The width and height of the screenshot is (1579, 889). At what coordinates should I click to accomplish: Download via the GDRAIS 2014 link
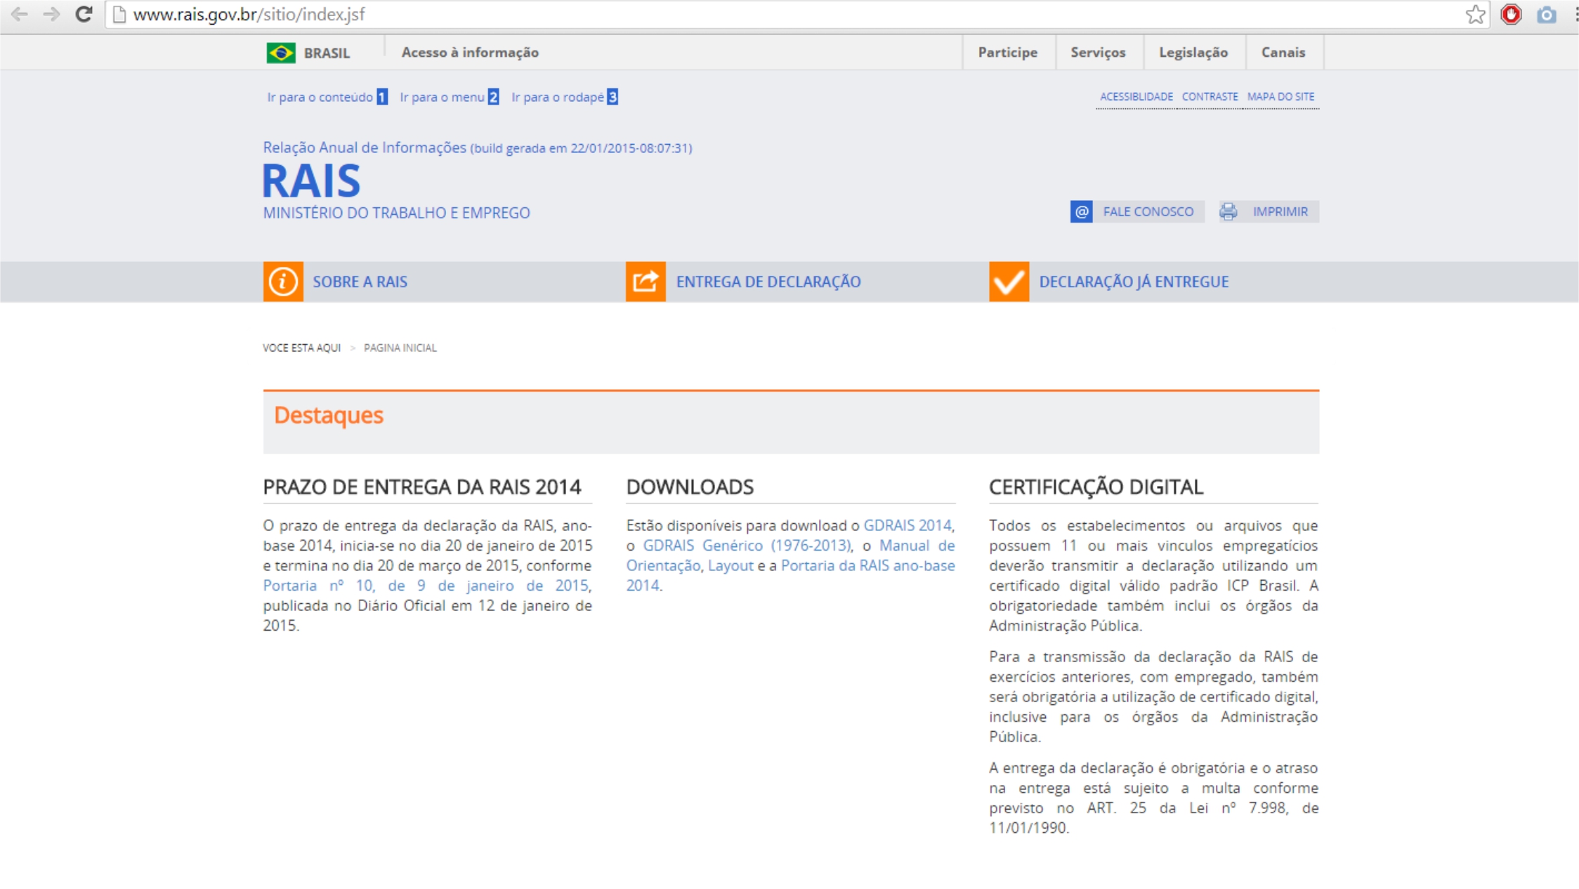tap(907, 525)
